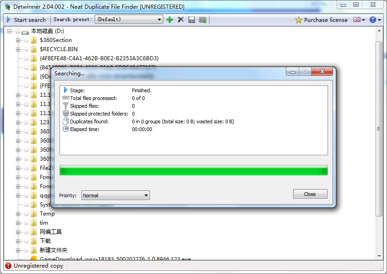Check the 网编工具 folder checkbox
The width and height of the screenshot is (387, 274).
point(27,232)
